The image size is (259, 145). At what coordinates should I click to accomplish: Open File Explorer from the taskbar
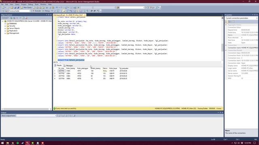pos(8,143)
